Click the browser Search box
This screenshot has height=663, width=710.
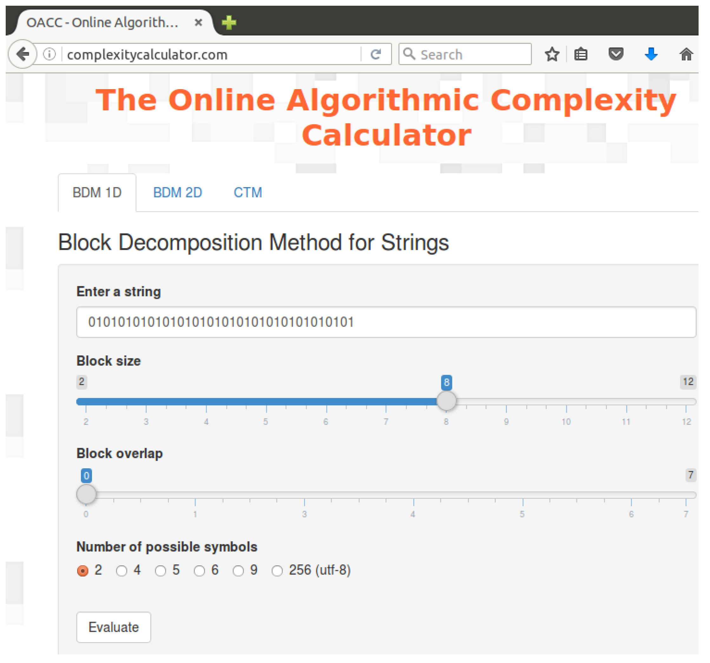coord(465,54)
